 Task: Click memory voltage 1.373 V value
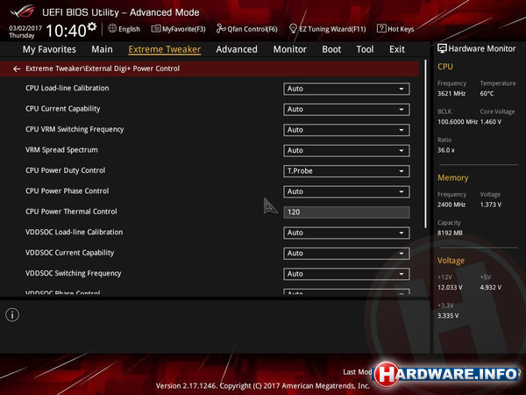491,205
